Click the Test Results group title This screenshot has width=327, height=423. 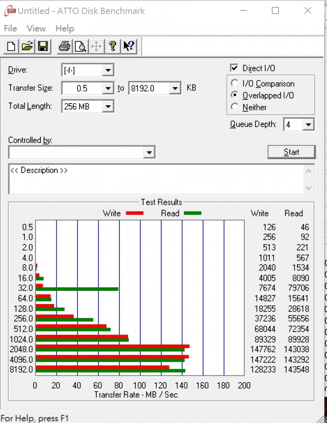[162, 202]
